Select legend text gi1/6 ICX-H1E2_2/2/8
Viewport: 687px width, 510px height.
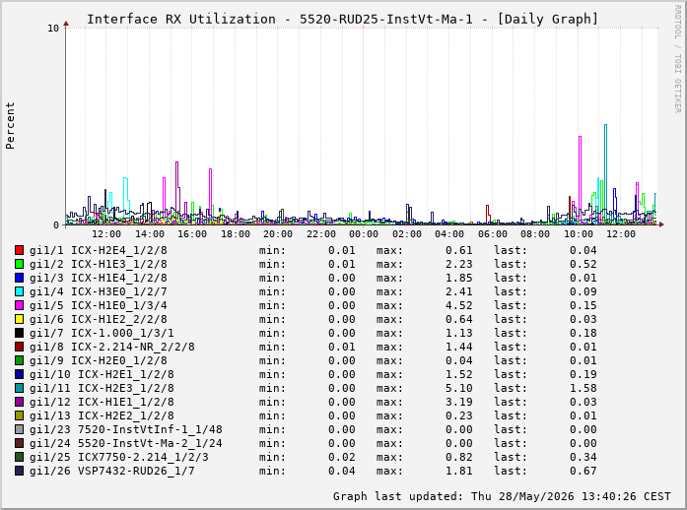[x=99, y=319]
